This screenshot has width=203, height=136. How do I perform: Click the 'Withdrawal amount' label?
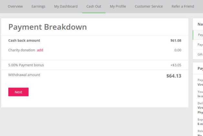point(24,75)
